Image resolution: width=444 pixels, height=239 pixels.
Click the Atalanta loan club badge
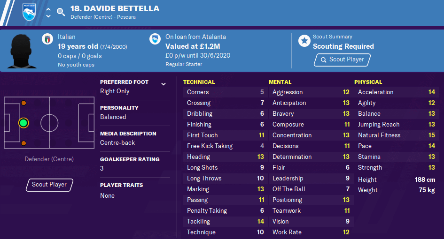tap(155, 39)
